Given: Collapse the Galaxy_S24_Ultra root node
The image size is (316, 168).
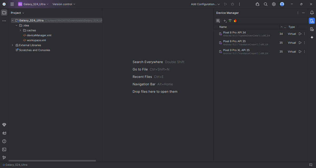Looking at the screenshot, I should tap(12, 20).
